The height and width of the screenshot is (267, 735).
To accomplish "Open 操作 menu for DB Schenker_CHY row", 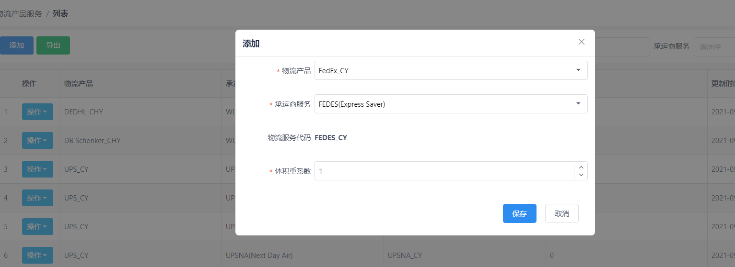I will pos(37,140).
